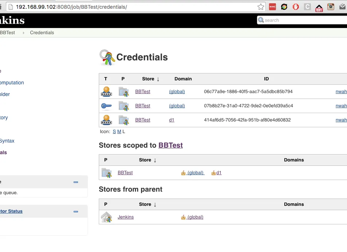Open BBTest store link for credential 414af6d5

[x=143, y=120]
